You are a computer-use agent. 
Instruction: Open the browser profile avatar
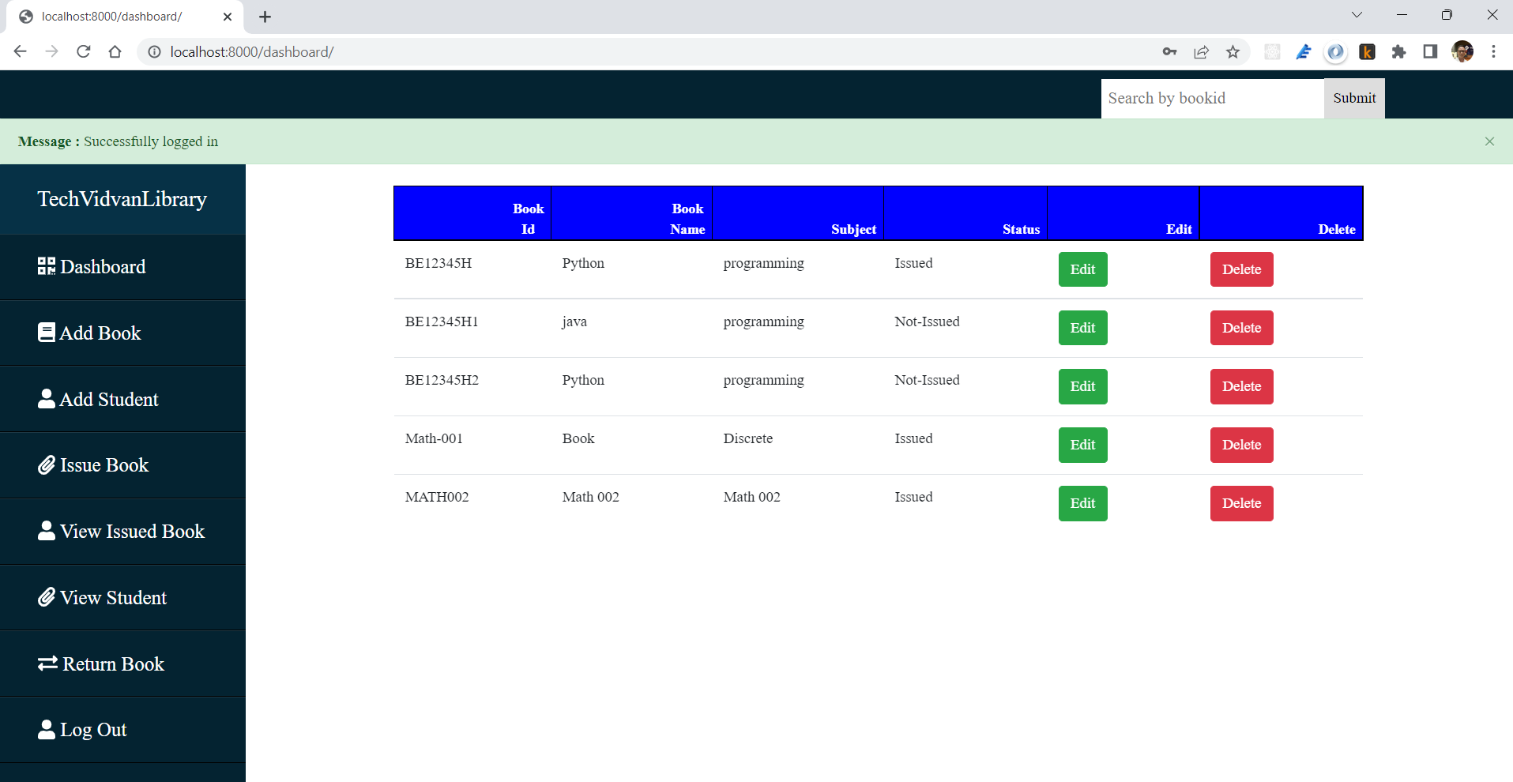(x=1462, y=51)
